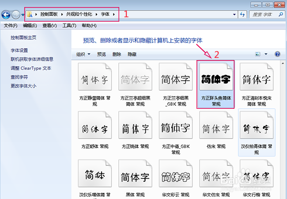Screen dimensions: 287x199
Task: Select 方正姚体 常规 font icon
Action: pos(135,125)
